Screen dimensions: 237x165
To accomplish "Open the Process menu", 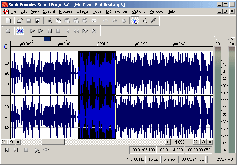I will coord(65,11).
